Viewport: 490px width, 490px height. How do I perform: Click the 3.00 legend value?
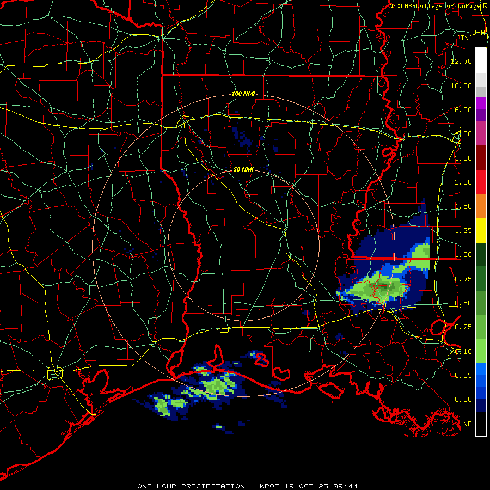coord(463,158)
